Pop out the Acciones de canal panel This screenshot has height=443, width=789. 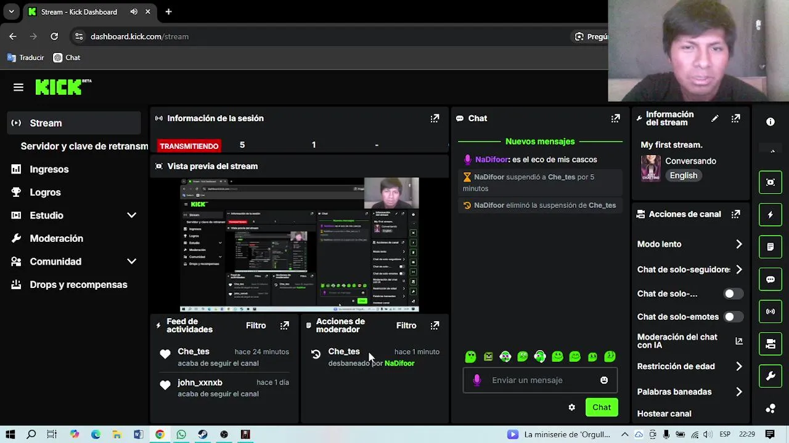[735, 214]
